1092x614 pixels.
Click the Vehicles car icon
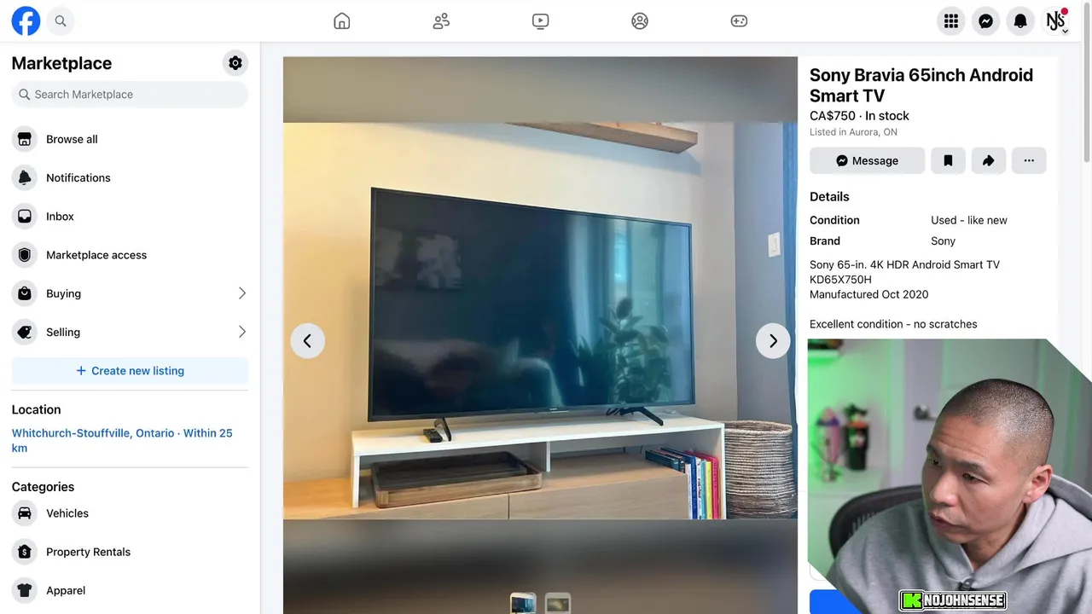(25, 513)
